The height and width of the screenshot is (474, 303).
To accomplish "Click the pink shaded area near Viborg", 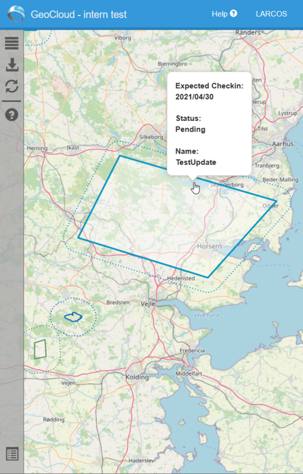I will click(x=62, y=87).
